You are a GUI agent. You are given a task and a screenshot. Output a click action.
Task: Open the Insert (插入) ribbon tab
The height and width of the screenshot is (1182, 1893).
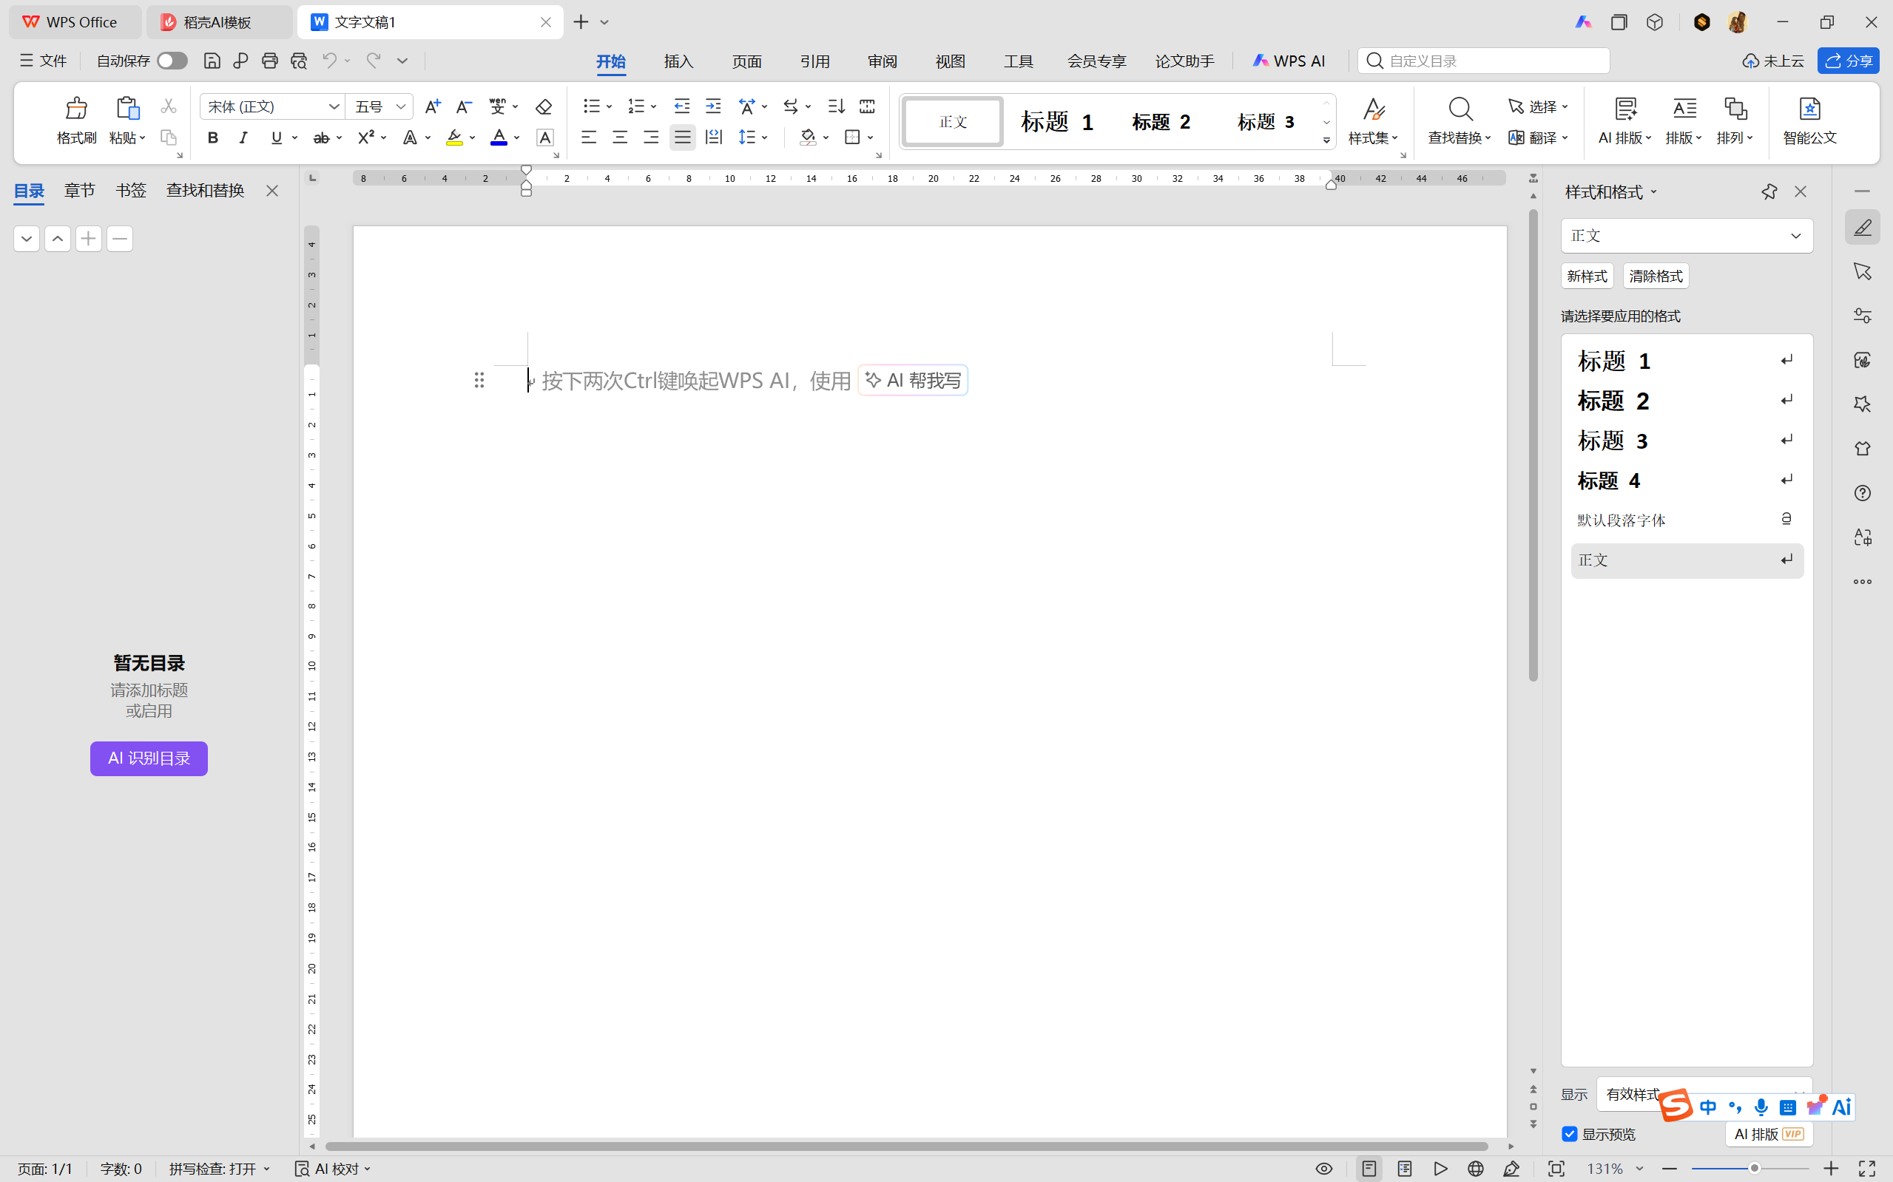click(678, 61)
